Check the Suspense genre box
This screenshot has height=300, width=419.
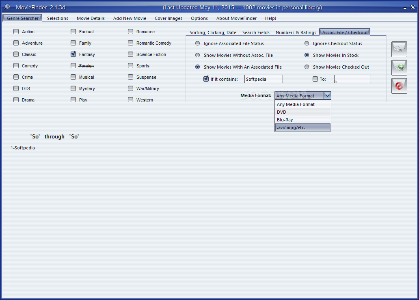[130, 77]
